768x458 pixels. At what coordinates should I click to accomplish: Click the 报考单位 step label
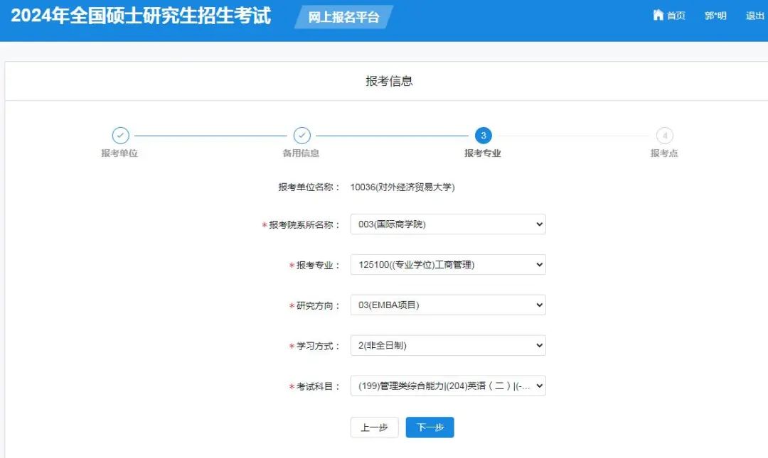tap(119, 153)
